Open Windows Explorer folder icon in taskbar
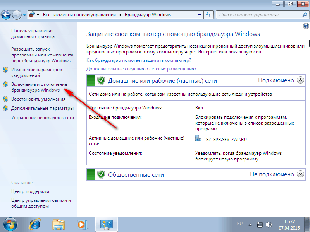 click(x=59, y=224)
